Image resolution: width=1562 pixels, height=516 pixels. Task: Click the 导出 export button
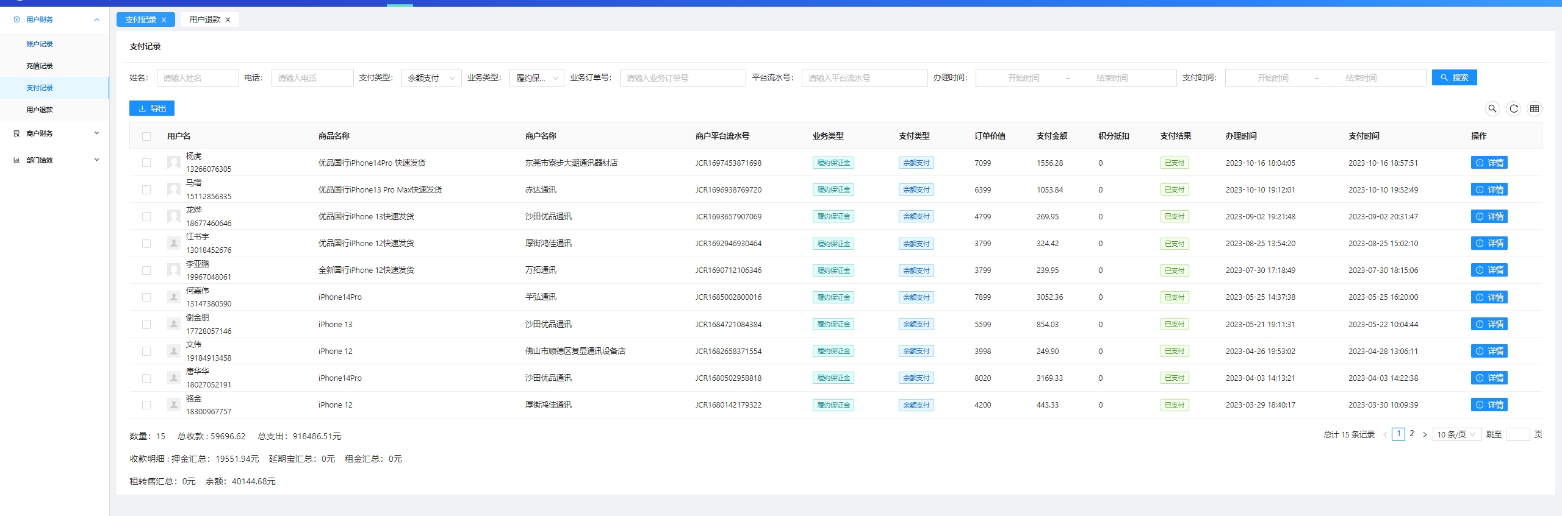pos(152,108)
